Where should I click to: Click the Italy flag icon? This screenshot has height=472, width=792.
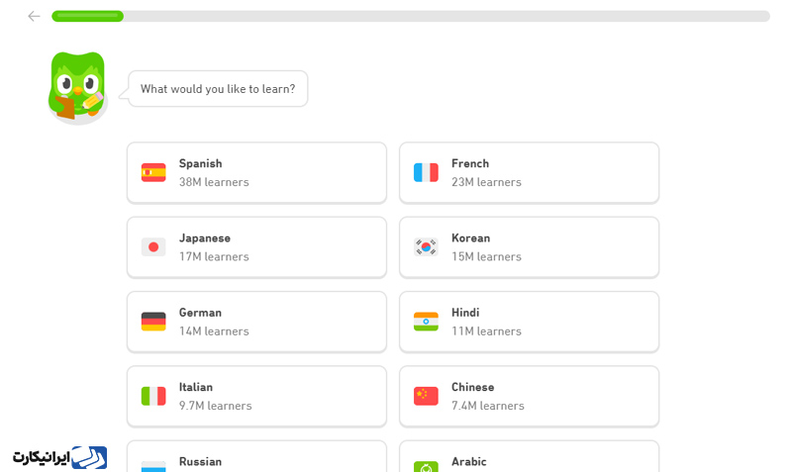point(153,396)
